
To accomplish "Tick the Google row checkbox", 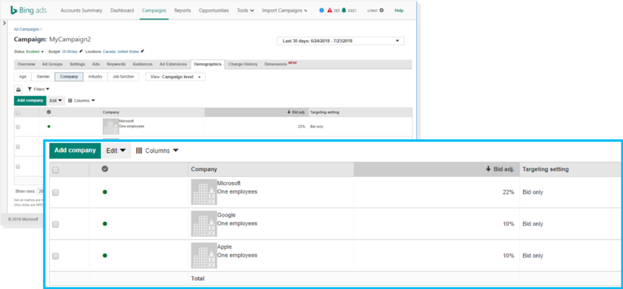I will tap(55, 225).
